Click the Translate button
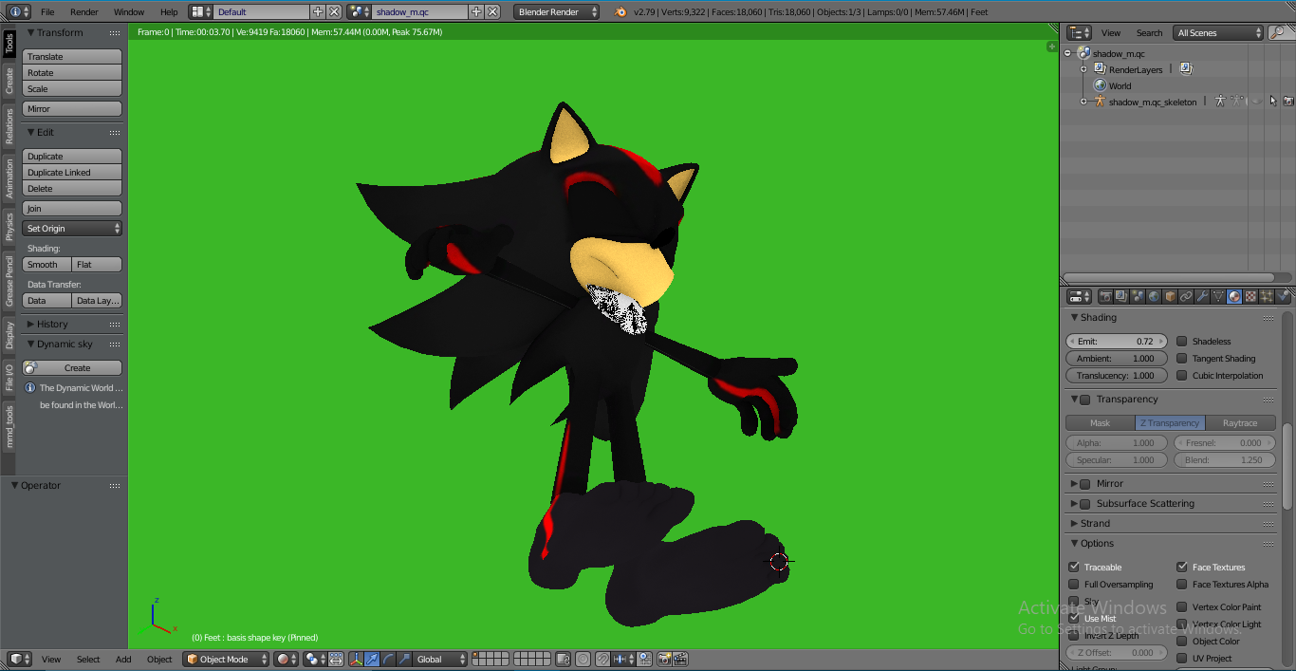This screenshot has height=671, width=1296. [72, 57]
